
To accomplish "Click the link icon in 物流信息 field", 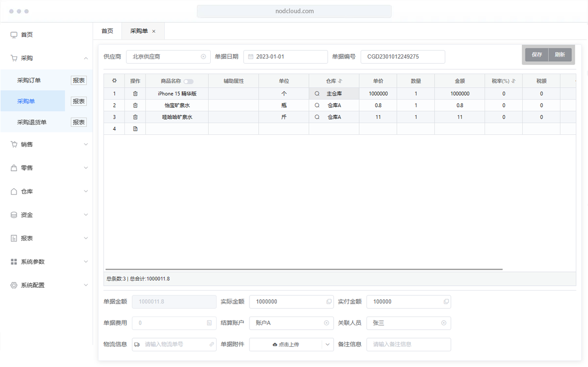I will click(x=212, y=344).
